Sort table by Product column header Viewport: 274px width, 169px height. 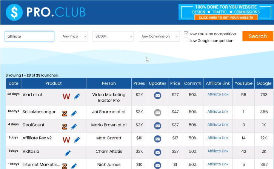click(54, 83)
